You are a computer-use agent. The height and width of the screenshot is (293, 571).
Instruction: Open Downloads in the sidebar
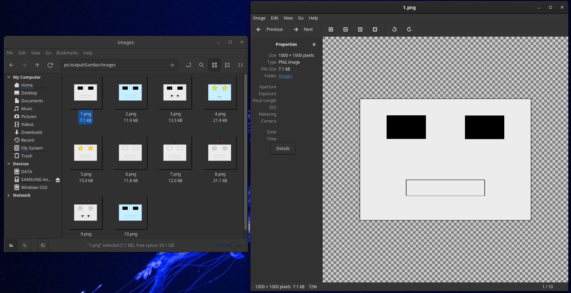point(32,132)
